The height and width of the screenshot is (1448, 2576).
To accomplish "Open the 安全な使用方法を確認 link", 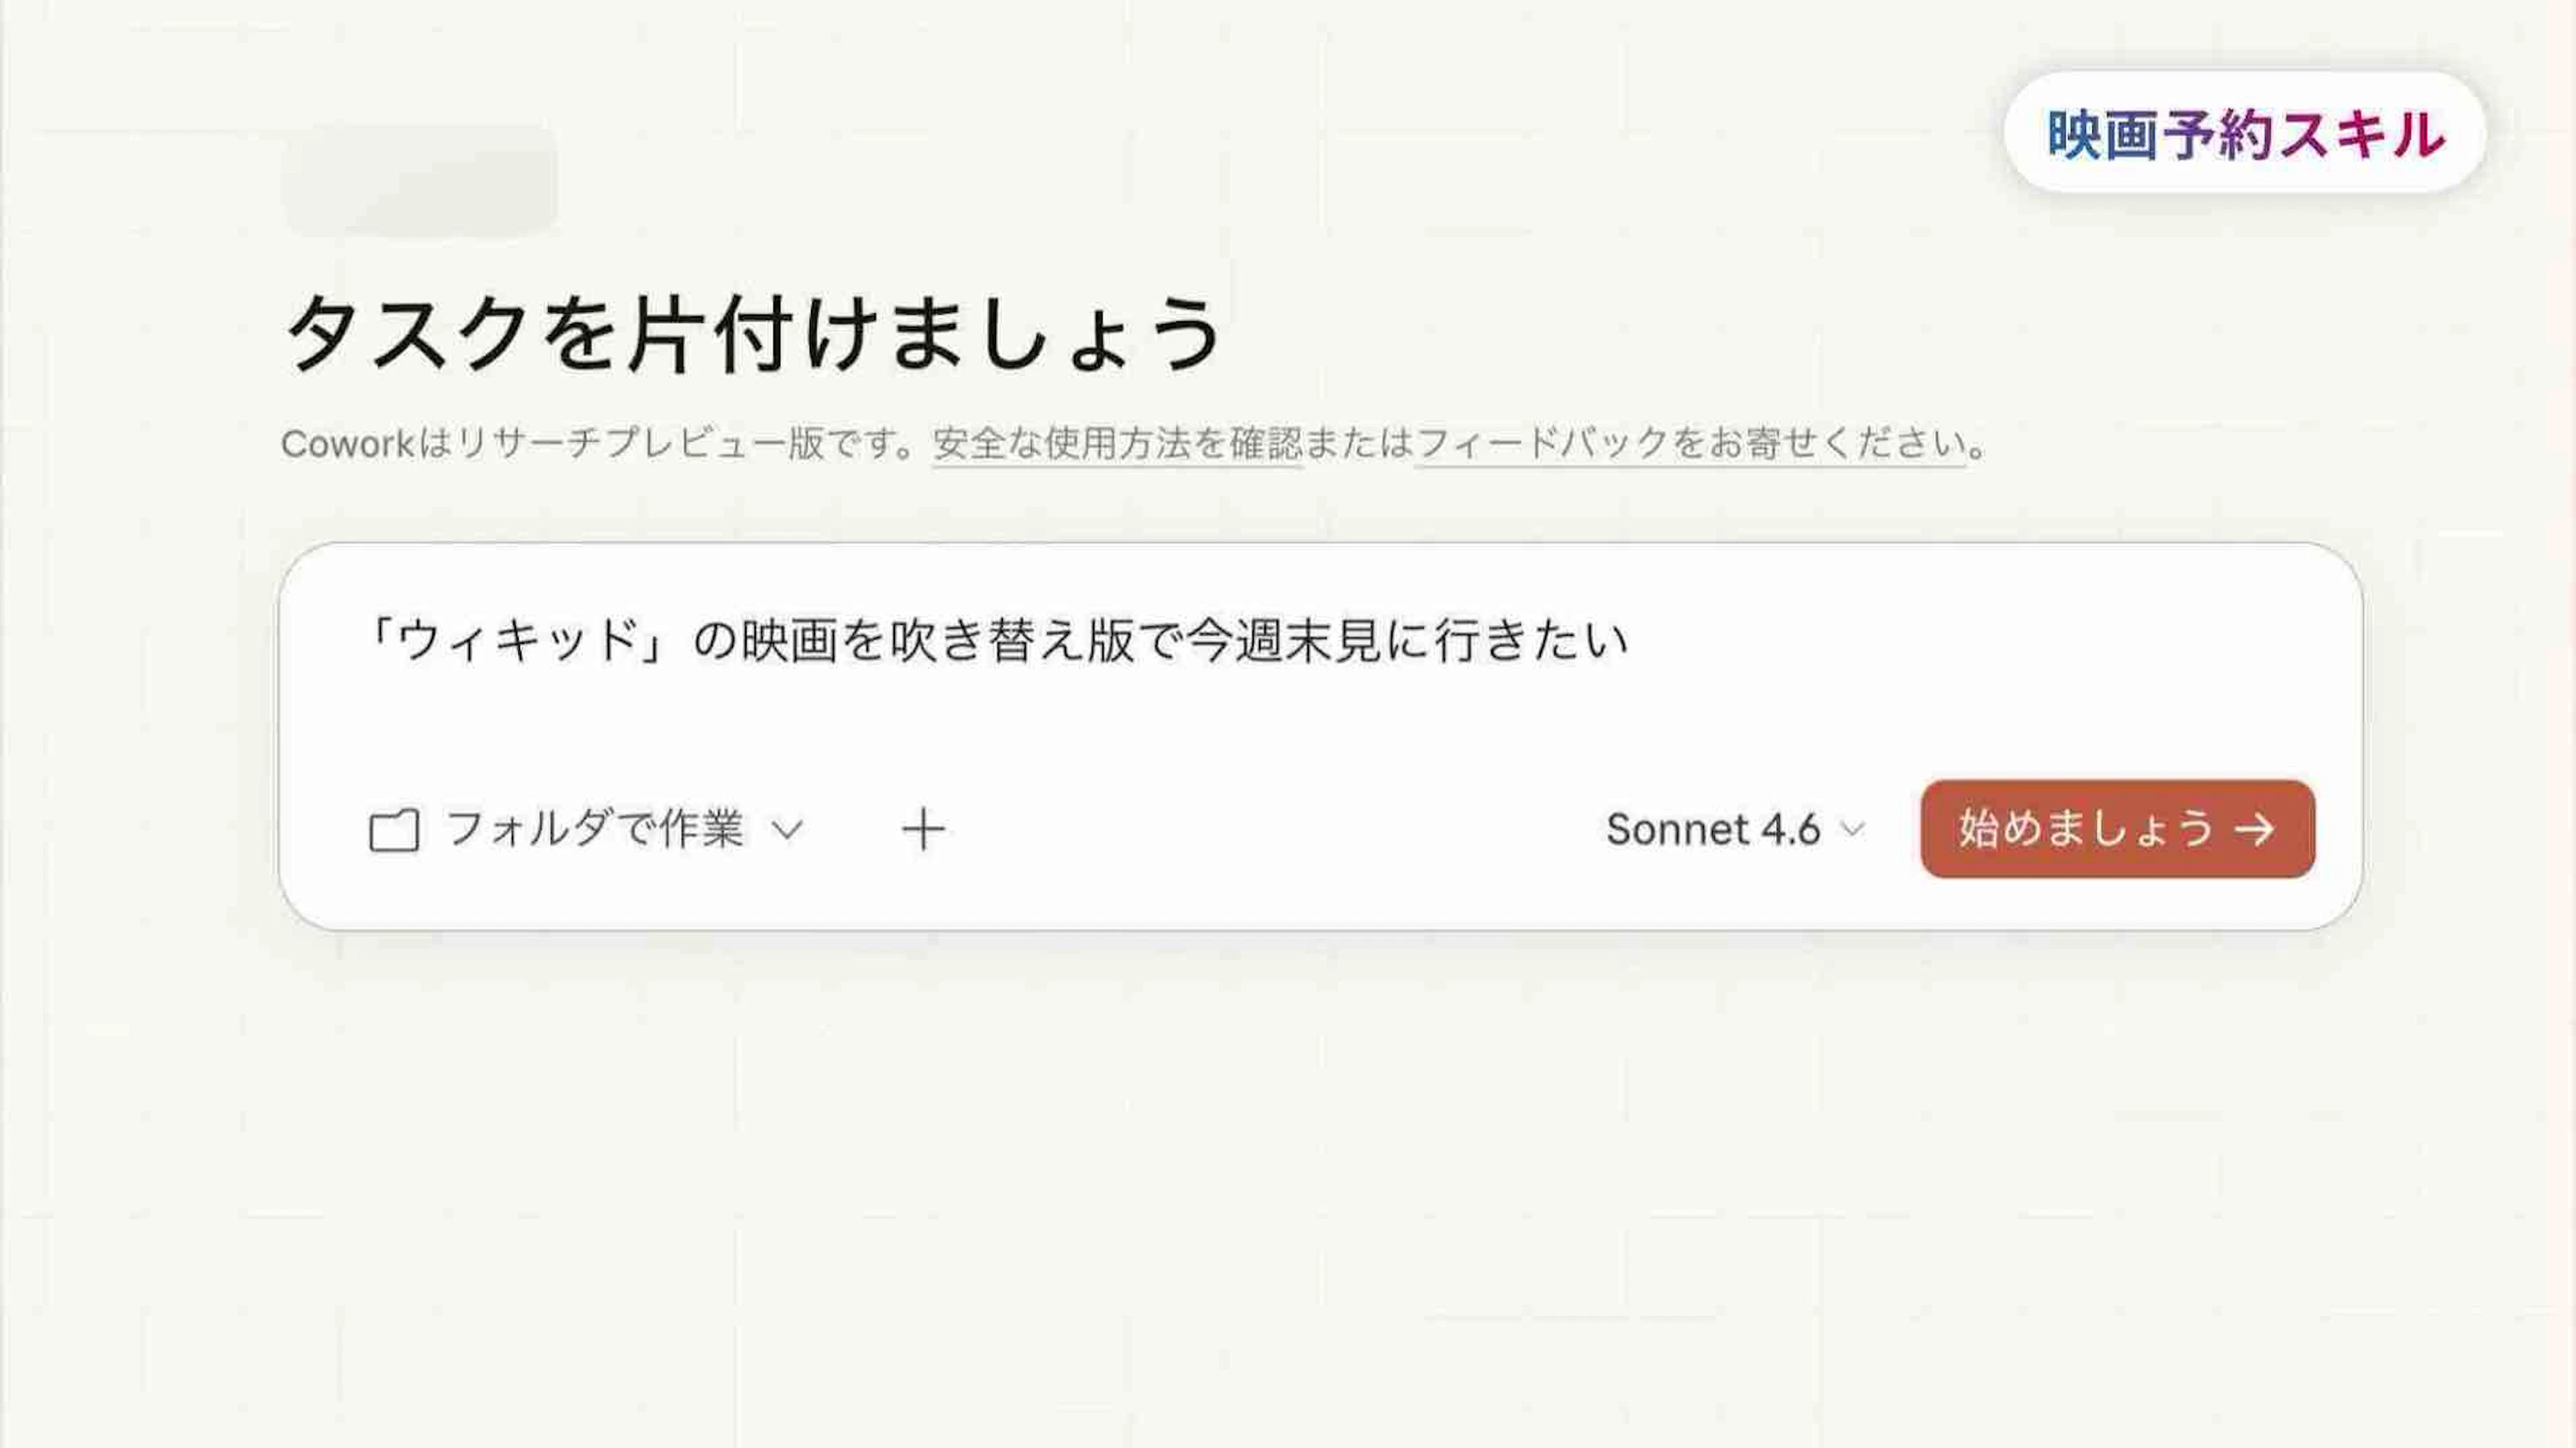I will tap(1118, 443).
